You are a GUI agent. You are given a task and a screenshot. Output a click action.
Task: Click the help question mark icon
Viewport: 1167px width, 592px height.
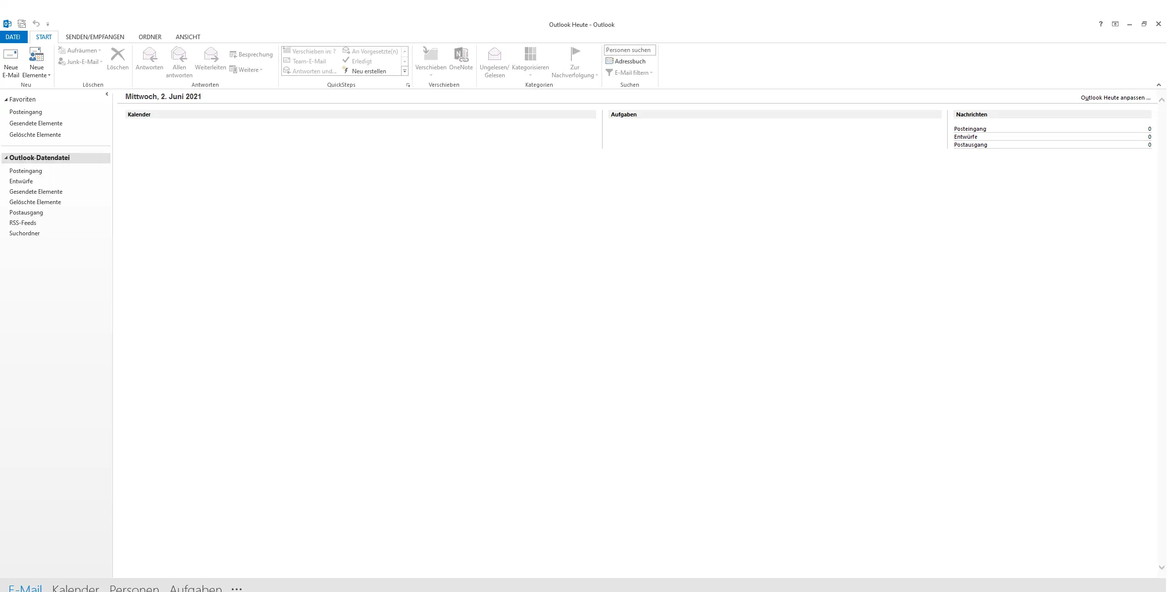[x=1101, y=24]
